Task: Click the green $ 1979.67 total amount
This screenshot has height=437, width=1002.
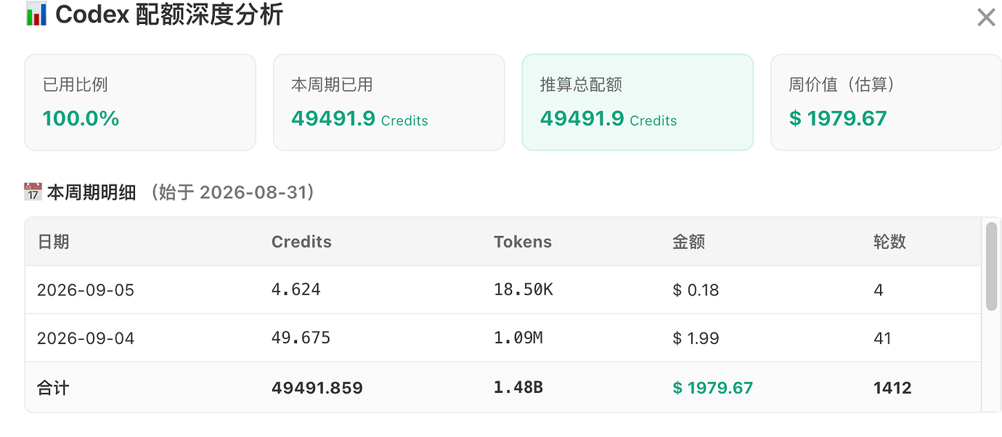Action: click(712, 388)
